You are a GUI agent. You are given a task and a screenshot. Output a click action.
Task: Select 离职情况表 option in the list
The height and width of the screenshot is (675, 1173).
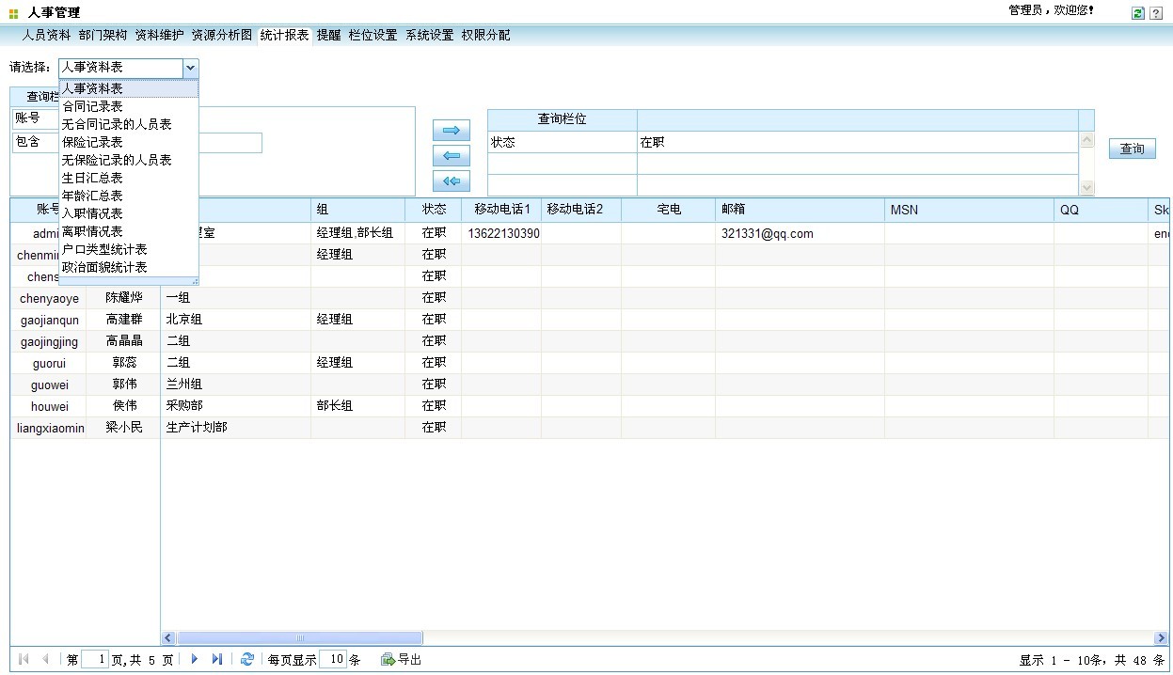pyautogui.click(x=92, y=231)
